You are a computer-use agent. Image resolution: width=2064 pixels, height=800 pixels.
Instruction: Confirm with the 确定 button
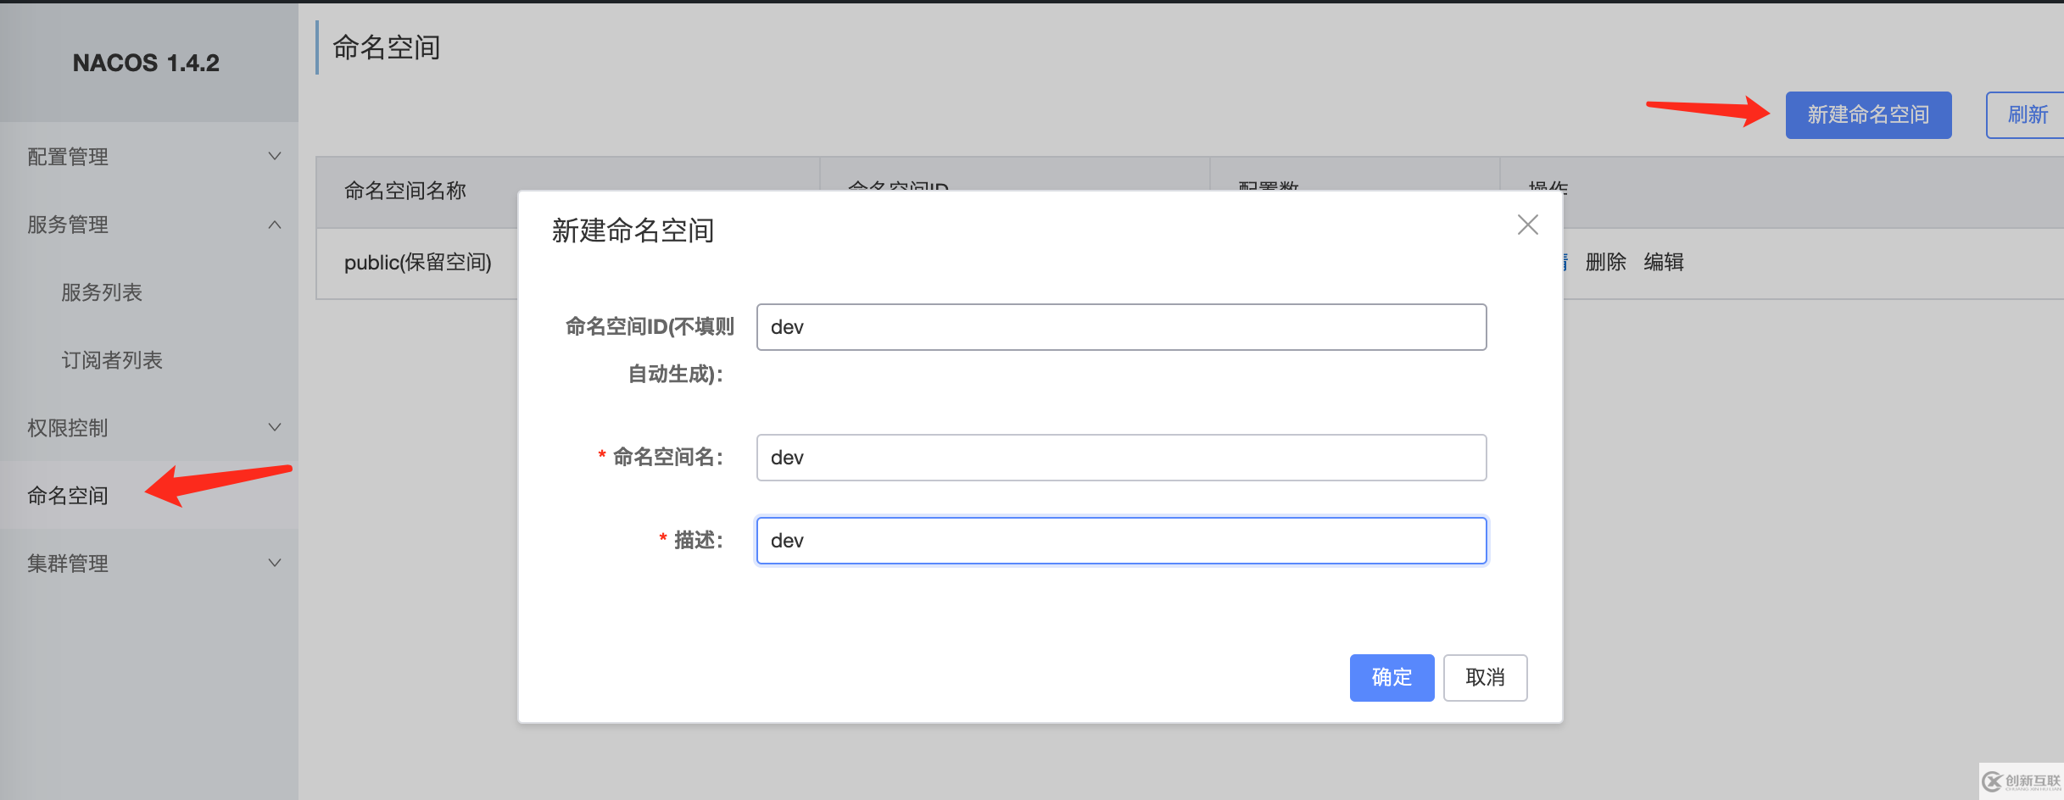tap(1392, 677)
